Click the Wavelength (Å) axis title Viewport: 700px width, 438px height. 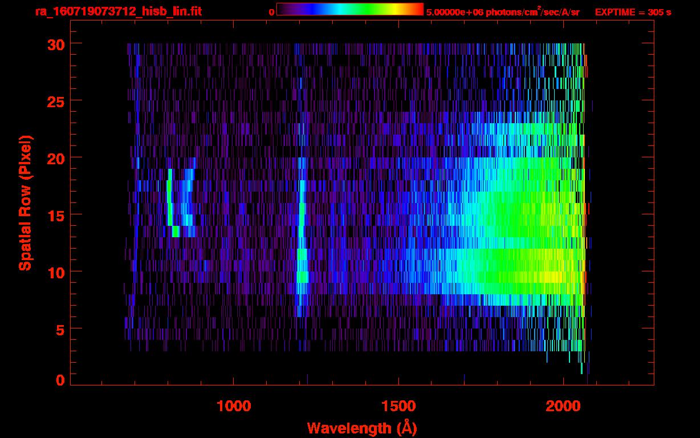coord(361,428)
